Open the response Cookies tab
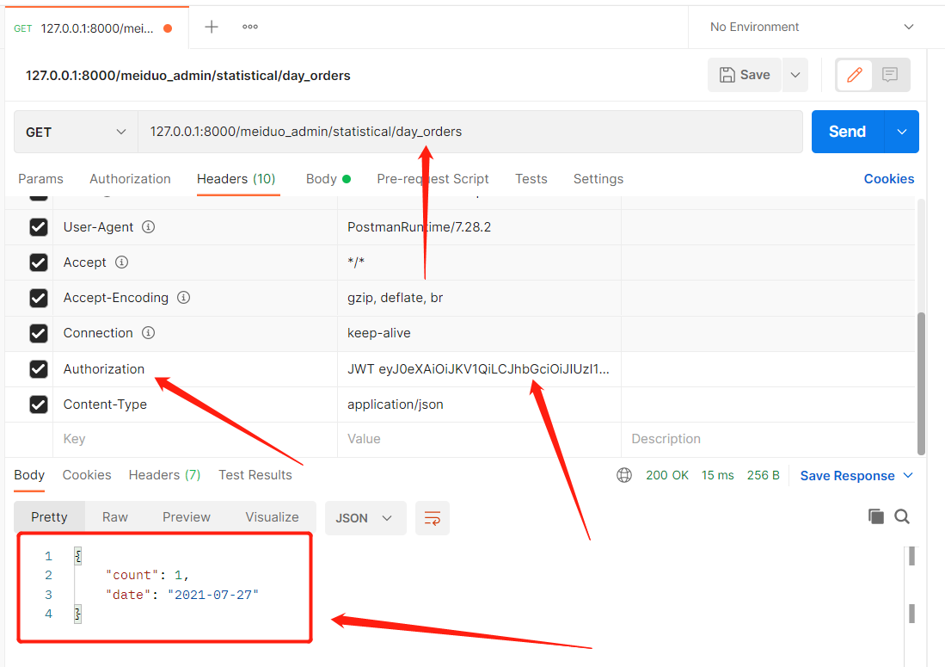 (x=87, y=475)
